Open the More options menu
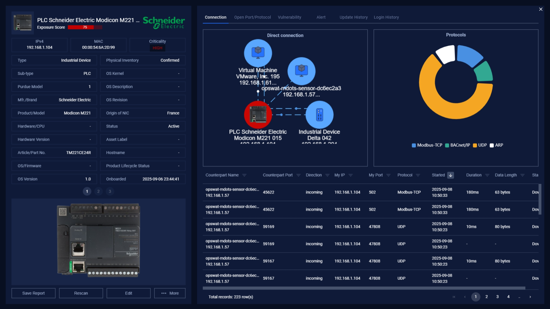This screenshot has height=309, width=550. pos(170,293)
